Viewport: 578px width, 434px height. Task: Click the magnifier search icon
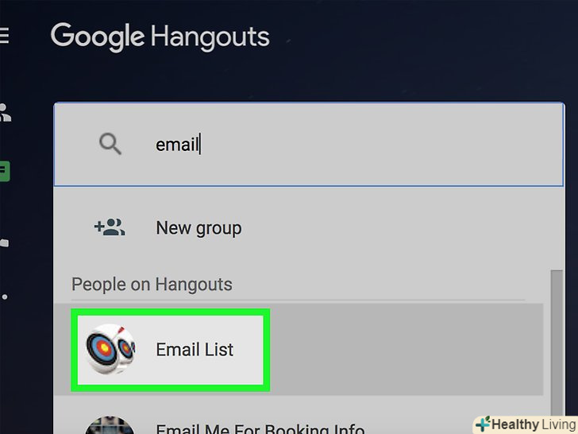pos(110,144)
